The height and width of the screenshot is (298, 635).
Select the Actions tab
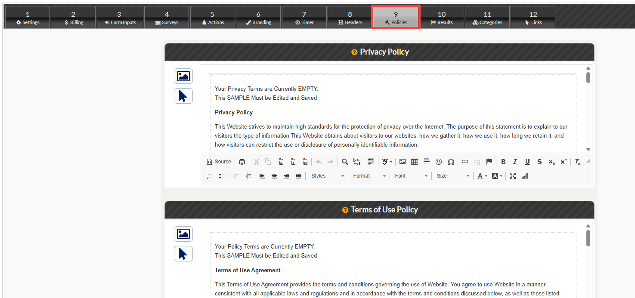(x=213, y=18)
